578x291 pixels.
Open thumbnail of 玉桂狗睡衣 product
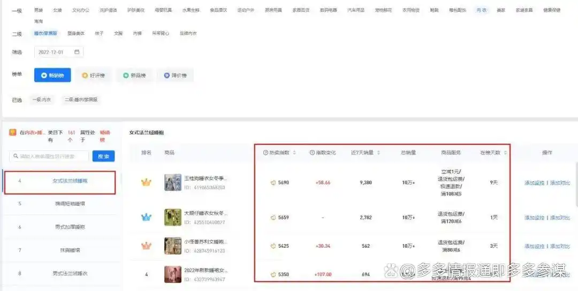click(x=173, y=182)
